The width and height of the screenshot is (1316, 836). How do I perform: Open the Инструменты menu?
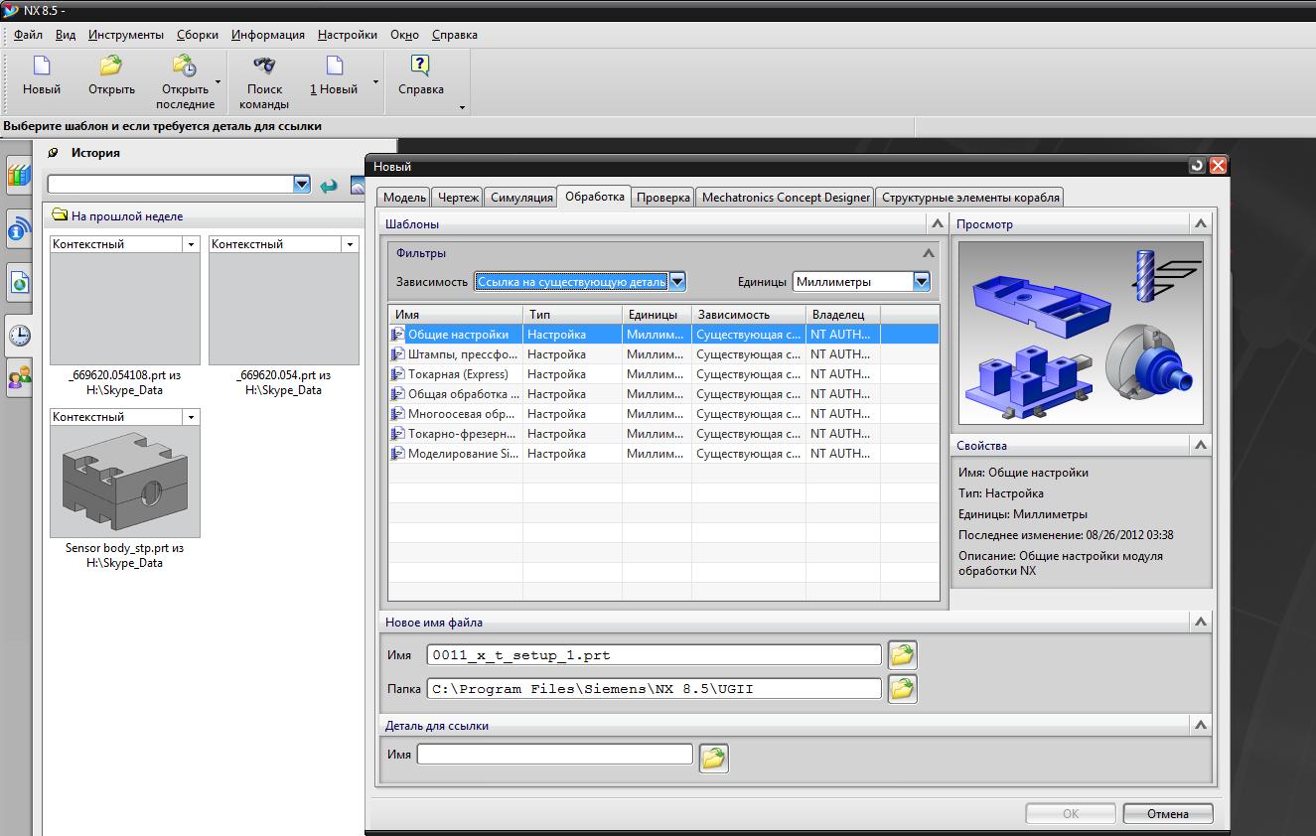coord(125,35)
